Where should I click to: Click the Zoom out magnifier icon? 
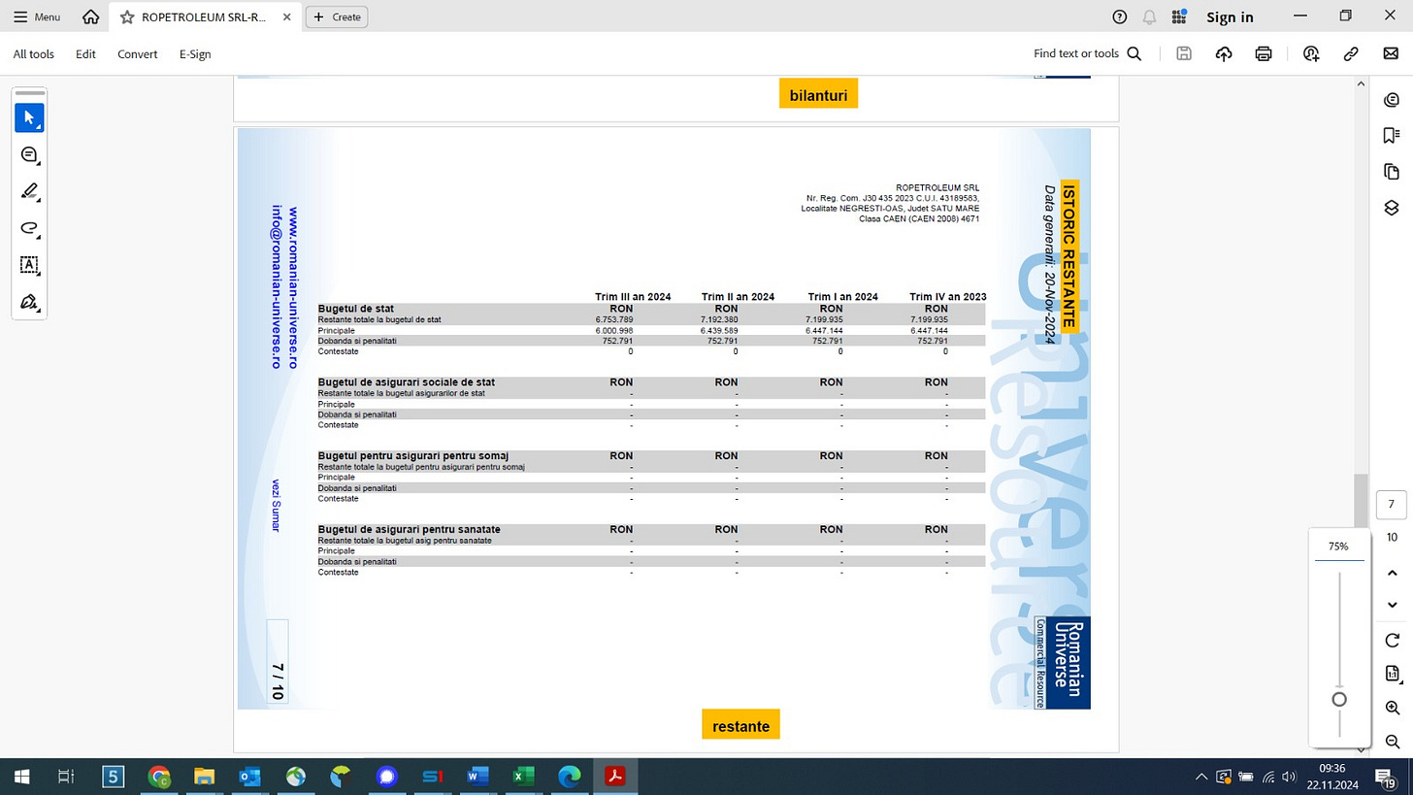click(1392, 742)
